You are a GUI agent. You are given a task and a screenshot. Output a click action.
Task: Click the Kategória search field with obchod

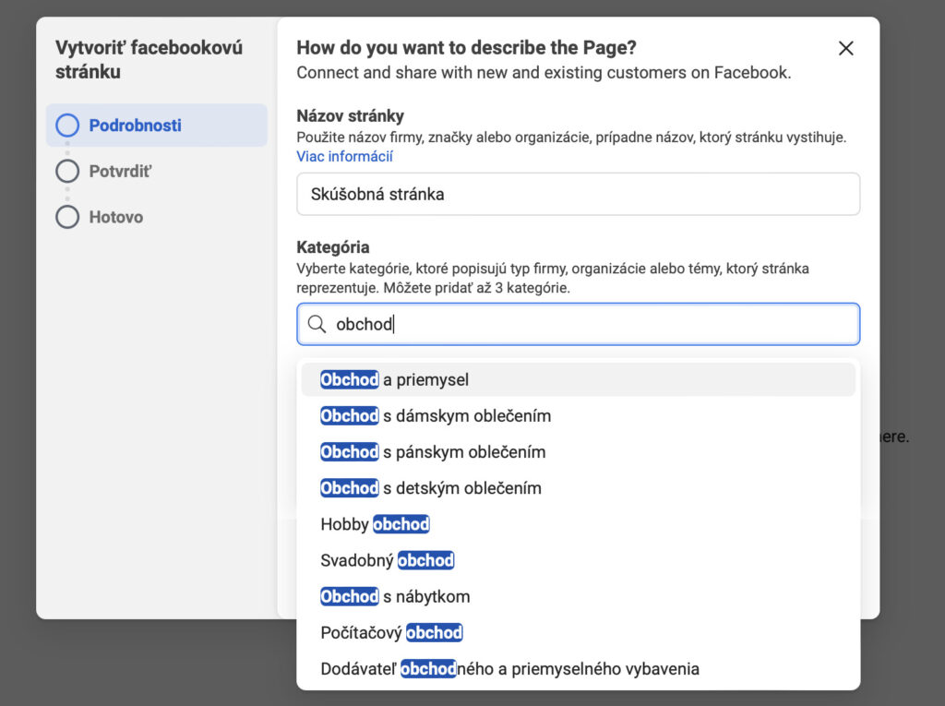click(578, 324)
